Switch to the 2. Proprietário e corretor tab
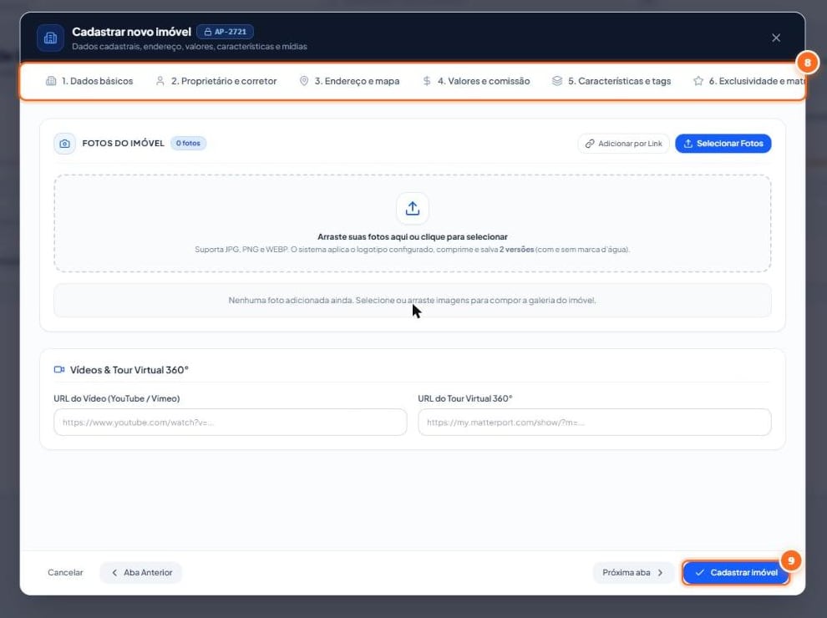 point(216,81)
